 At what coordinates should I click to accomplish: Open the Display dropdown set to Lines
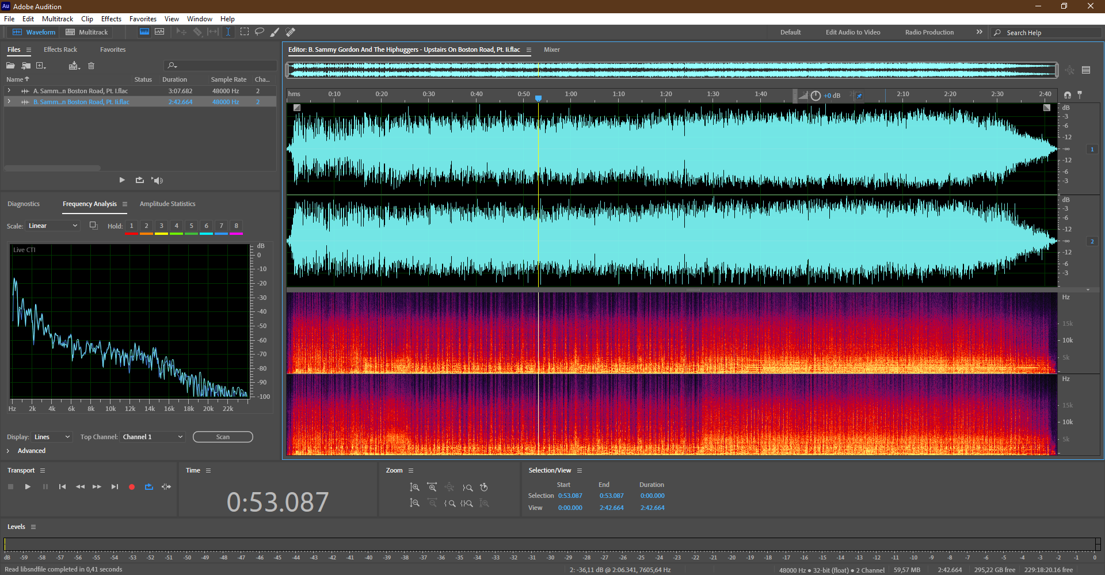52,437
